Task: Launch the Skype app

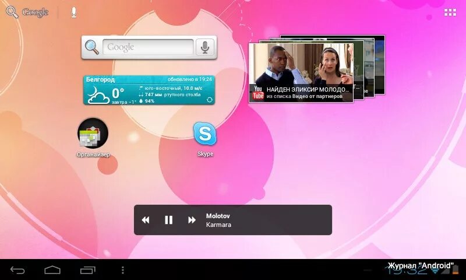Action: (x=205, y=139)
